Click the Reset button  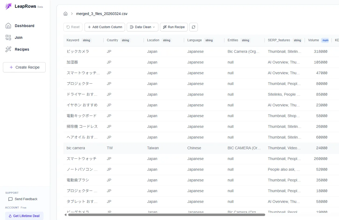pyautogui.click(x=73, y=27)
